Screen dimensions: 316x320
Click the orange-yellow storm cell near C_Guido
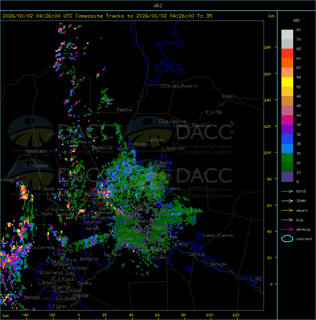point(24,192)
